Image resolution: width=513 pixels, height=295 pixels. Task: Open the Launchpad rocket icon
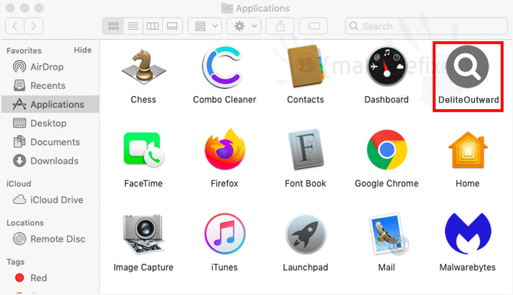306,234
